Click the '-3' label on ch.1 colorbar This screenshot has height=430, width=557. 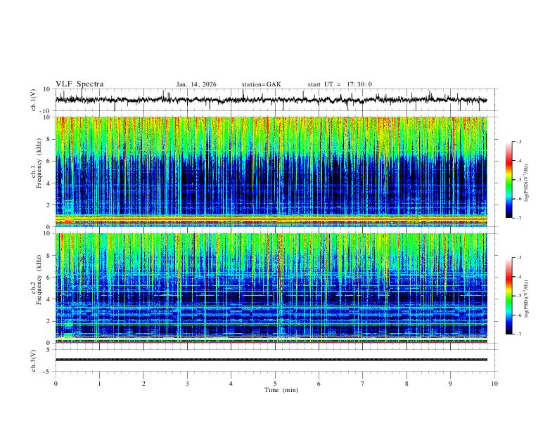point(518,141)
